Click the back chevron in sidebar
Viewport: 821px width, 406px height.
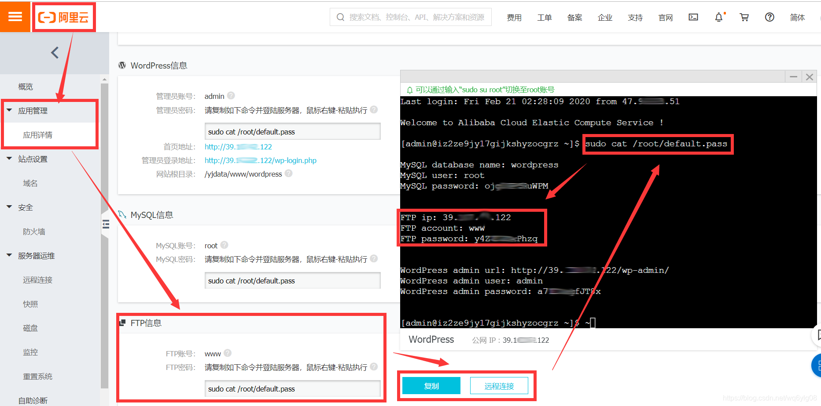coord(55,53)
